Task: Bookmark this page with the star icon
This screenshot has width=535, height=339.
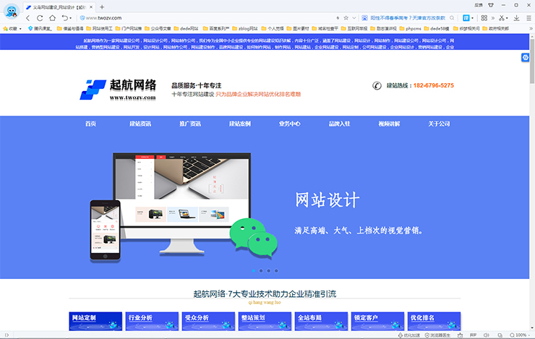Action: (x=346, y=18)
